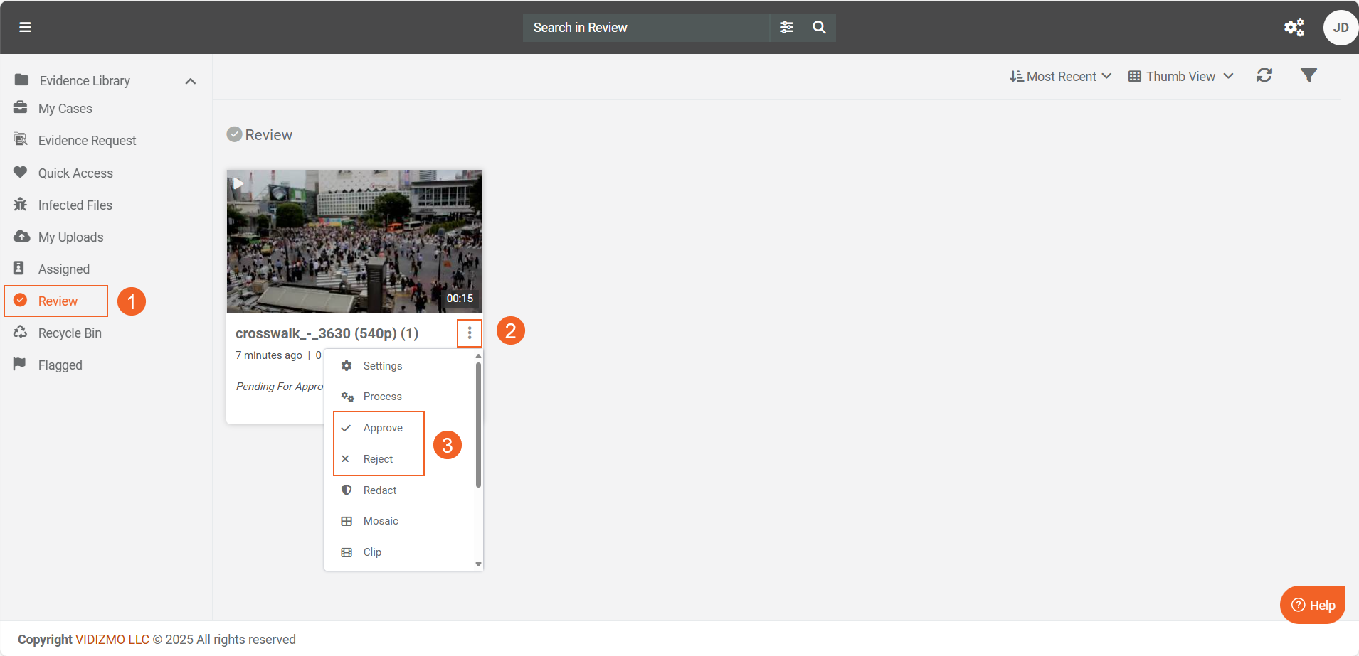The image size is (1359, 656).
Task: Open the JD user profile avatar
Action: tap(1340, 28)
